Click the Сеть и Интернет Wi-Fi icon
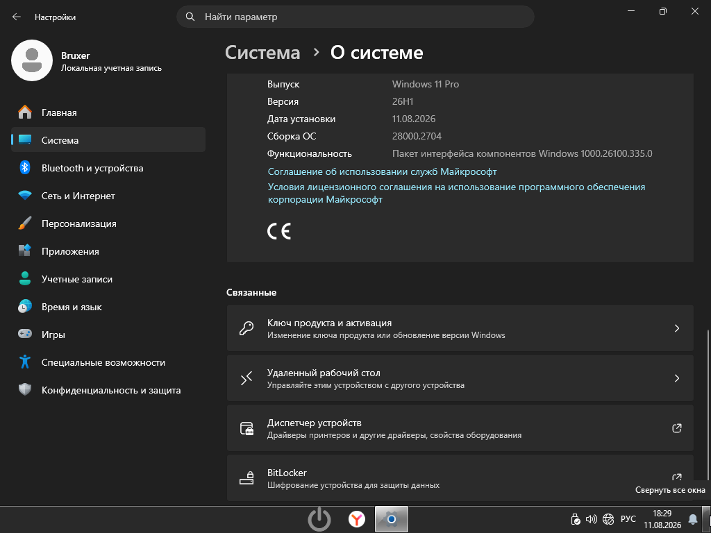This screenshot has height=533, width=711. pos(25,196)
